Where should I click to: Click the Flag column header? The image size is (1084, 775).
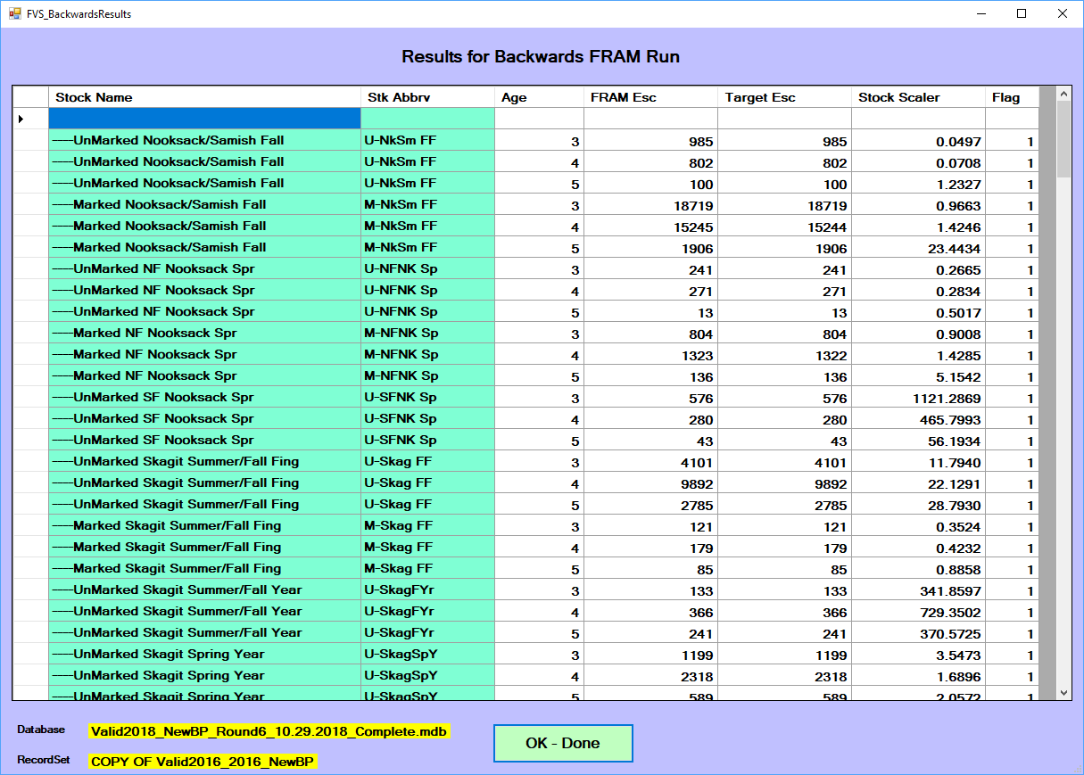point(1012,97)
